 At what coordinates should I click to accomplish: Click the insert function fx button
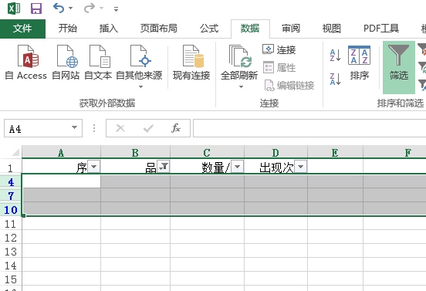pos(176,128)
